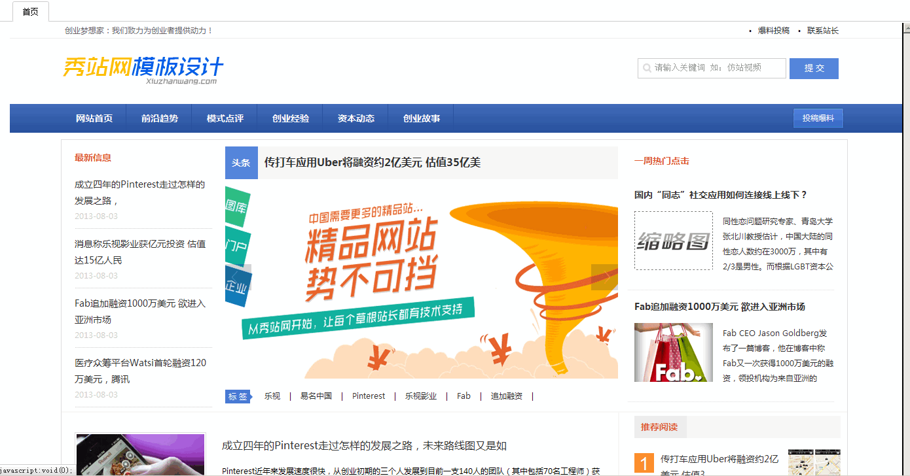The image size is (910, 476).
Task: Click the 提交 search submit button
Action: 814,68
